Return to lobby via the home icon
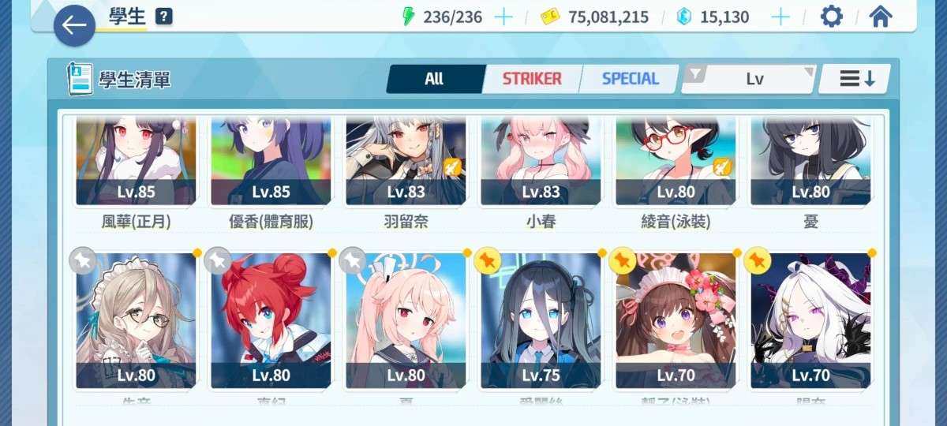This screenshot has width=947, height=426. pyautogui.click(x=881, y=17)
